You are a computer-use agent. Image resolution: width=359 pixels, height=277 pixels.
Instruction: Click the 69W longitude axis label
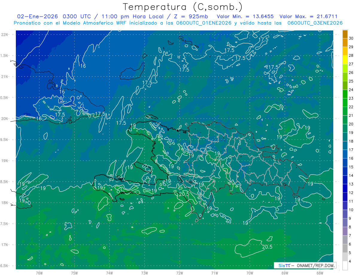coord(285,273)
